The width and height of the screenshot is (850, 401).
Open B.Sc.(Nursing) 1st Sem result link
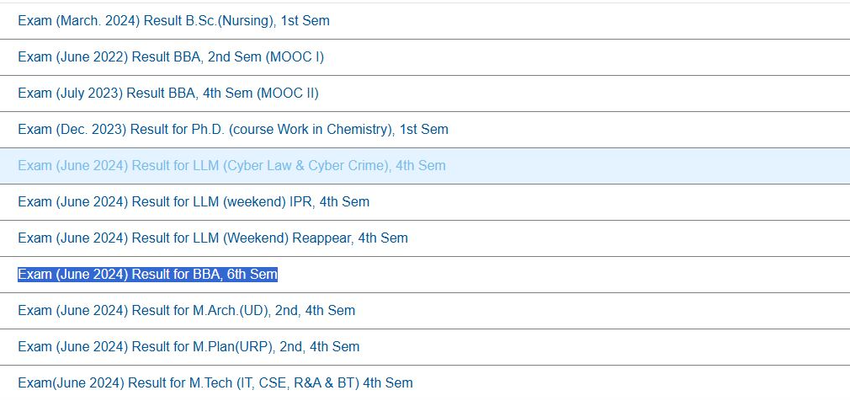[173, 20]
